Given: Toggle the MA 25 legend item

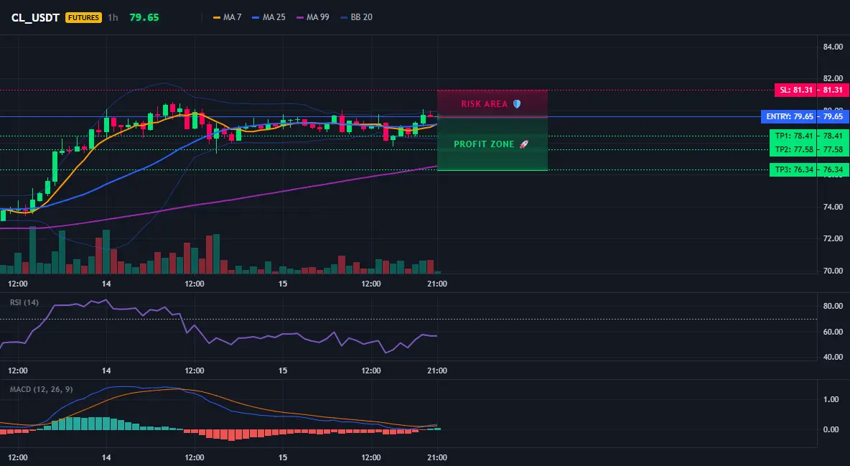Looking at the screenshot, I should (269, 17).
